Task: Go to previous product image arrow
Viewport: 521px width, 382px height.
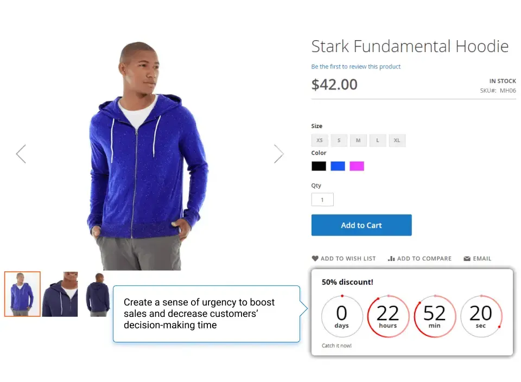Action: 21,154
